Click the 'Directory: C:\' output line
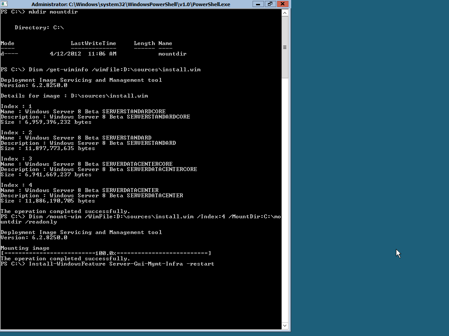Image resolution: width=449 pixels, height=336 pixels. (39, 28)
